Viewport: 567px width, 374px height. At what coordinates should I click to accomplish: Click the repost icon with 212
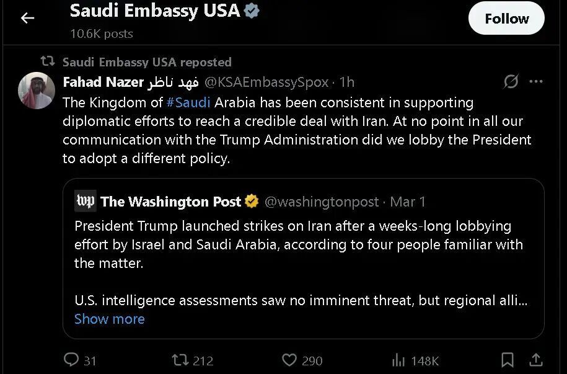tap(180, 360)
